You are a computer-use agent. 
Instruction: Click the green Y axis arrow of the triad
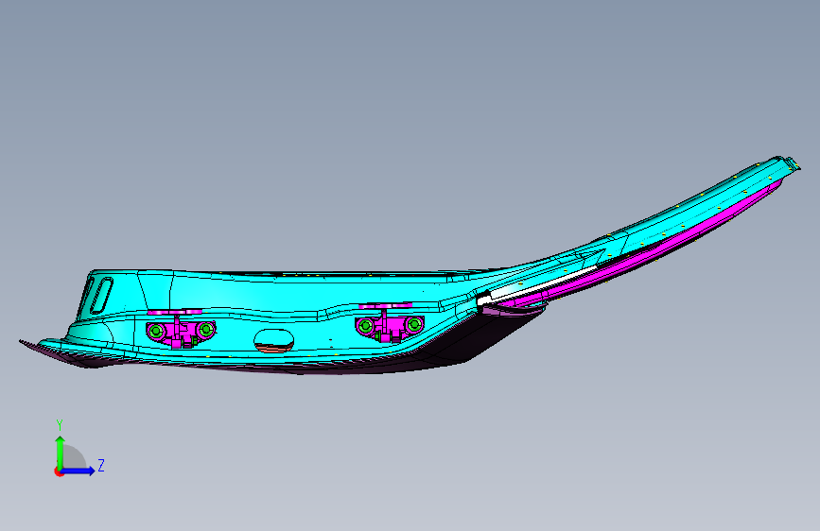pyautogui.click(x=61, y=452)
